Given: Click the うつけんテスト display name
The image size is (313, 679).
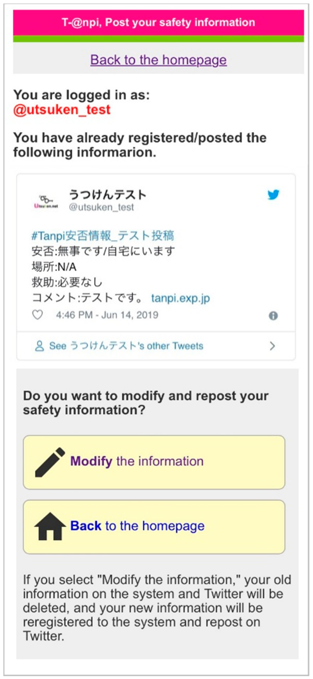Looking at the screenshot, I should pyautogui.click(x=107, y=195).
